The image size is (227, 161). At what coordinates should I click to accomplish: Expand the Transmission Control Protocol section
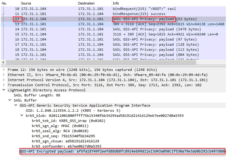pyautogui.click(x=3, y=85)
